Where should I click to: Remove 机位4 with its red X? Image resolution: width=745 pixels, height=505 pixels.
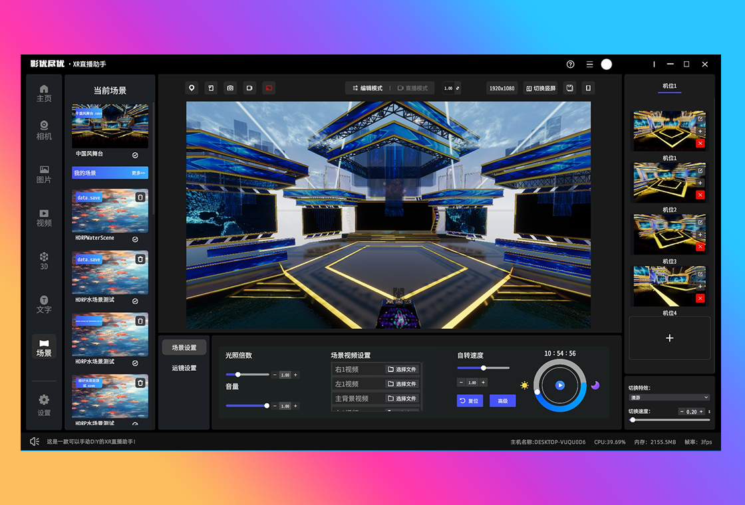pos(700,298)
